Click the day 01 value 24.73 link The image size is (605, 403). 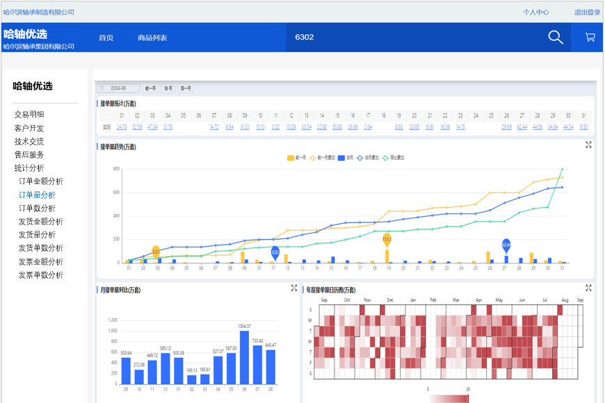pos(122,127)
